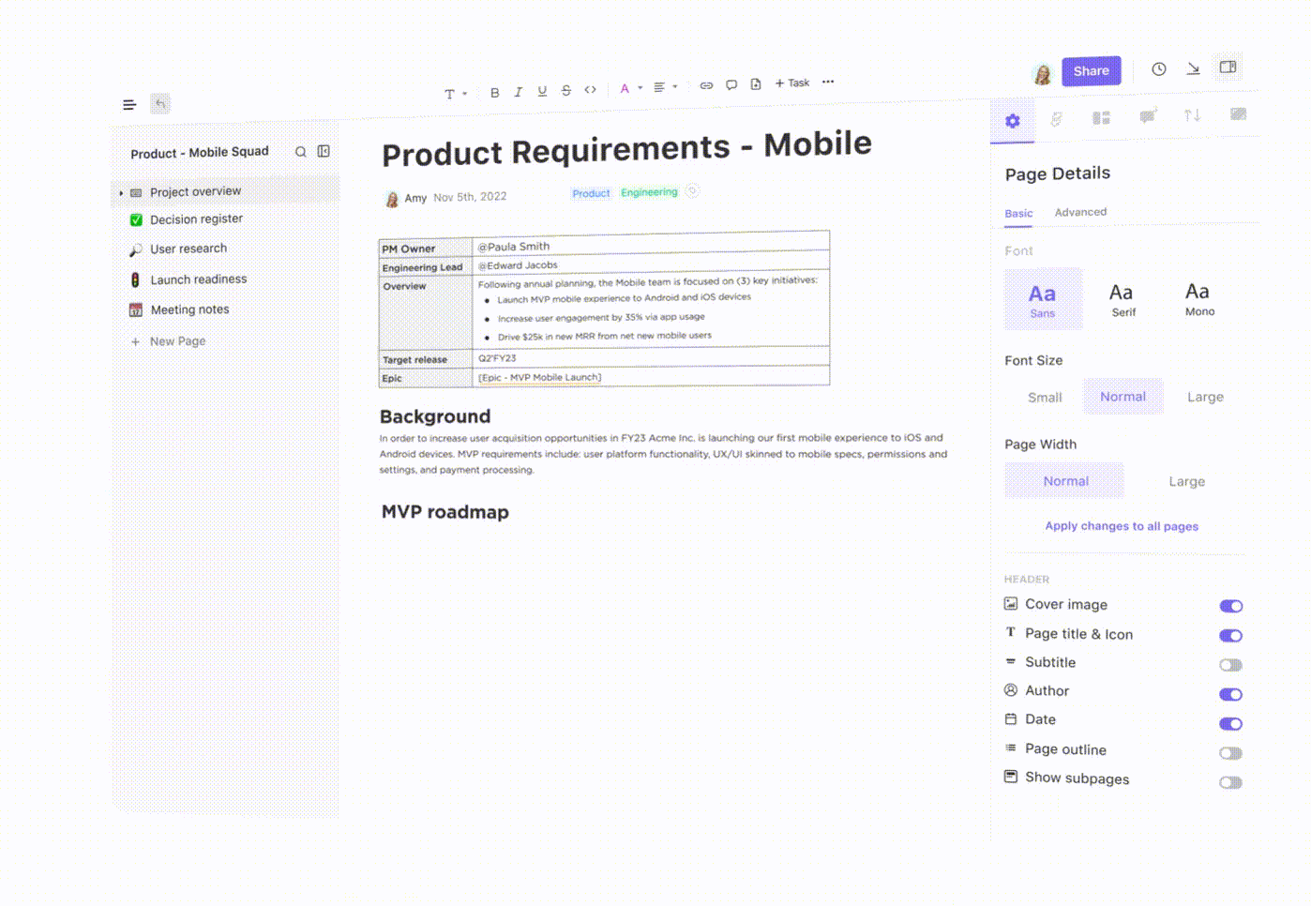
Task: Click the @Edward Jacobs cell
Action: (651, 264)
